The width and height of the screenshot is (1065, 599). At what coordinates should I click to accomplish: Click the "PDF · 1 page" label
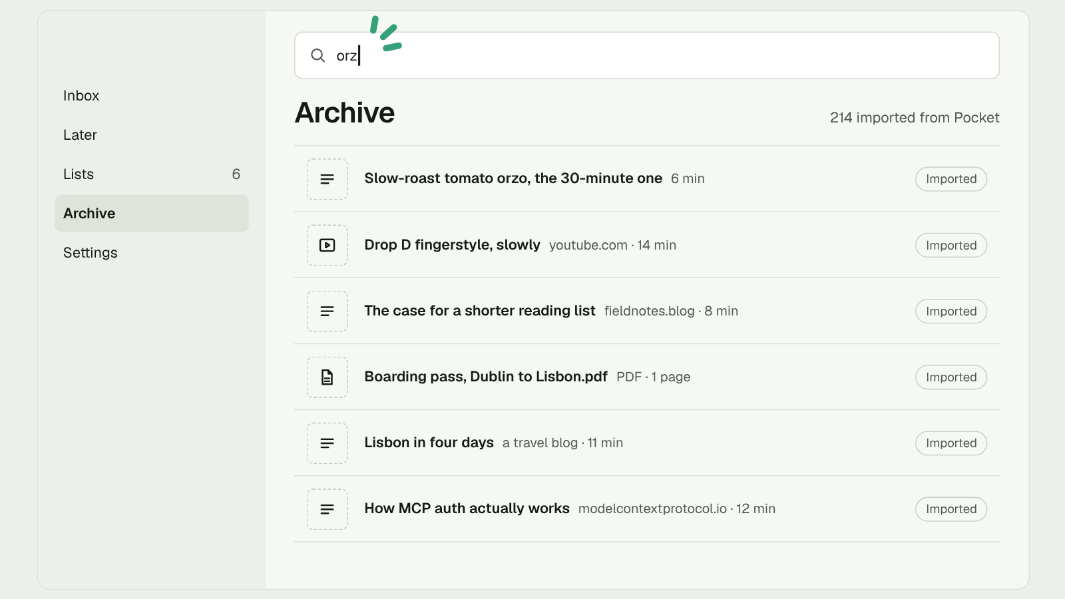[x=653, y=377]
